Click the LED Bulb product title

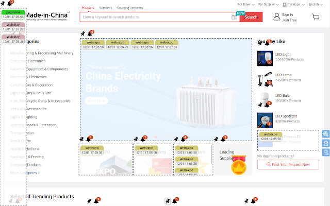(283, 96)
